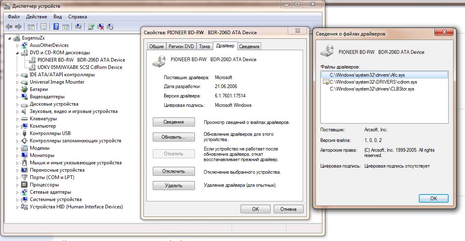Scan for hardware changes using toolbar icon
This screenshot has height=241, width=465.
click(78, 27)
